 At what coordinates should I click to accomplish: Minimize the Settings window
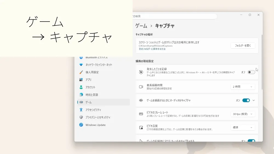[241, 15]
